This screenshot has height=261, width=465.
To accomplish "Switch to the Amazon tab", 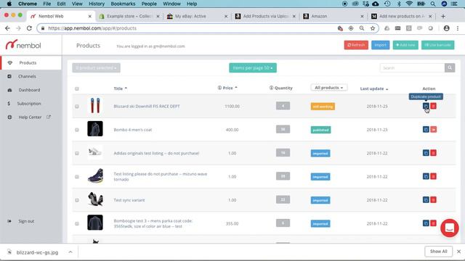I will (333, 16).
